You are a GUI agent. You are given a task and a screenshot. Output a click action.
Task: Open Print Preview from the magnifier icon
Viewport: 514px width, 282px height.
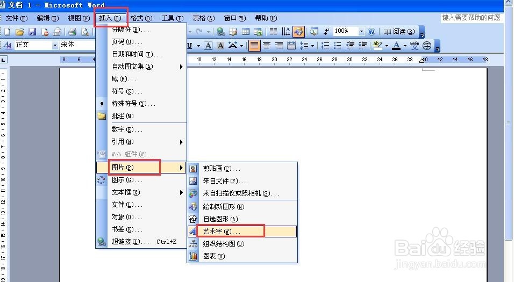pyautogui.click(x=85, y=32)
